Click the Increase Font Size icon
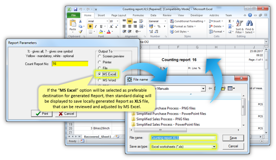This screenshot has height=160, width=276. pos(111,26)
